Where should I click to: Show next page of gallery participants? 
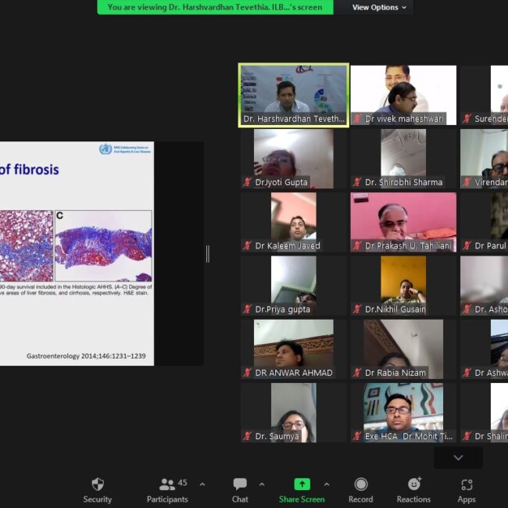point(458,458)
